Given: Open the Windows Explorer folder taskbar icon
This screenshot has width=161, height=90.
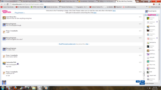Looking at the screenshot, I should click(x=34, y=88).
